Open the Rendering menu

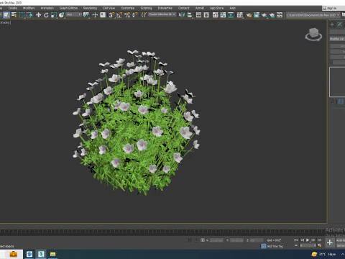[90, 8]
